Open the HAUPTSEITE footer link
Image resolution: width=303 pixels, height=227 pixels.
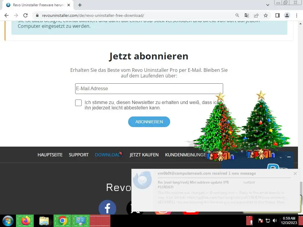(x=50, y=155)
